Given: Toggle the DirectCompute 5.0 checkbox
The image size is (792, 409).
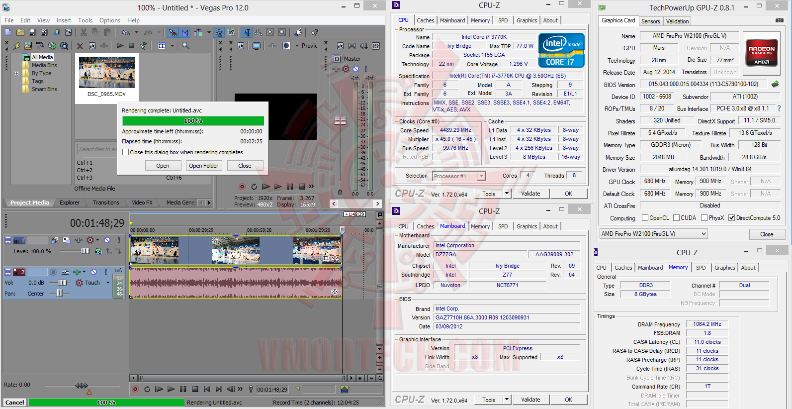Looking at the screenshot, I should pyautogui.click(x=732, y=218).
